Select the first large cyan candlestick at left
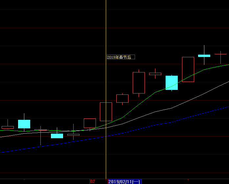The height and width of the screenshot is (184, 229). coord(24,124)
